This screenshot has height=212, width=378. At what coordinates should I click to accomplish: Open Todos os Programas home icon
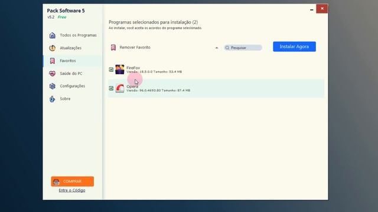click(53, 35)
